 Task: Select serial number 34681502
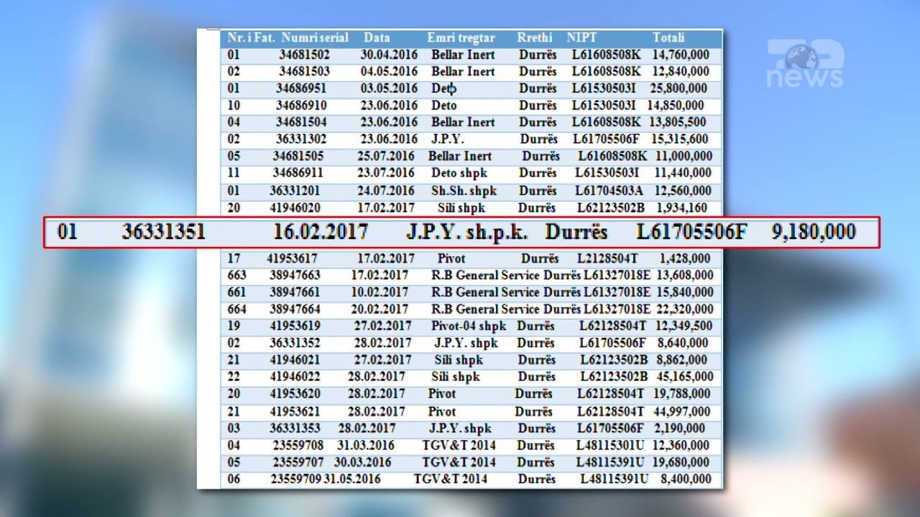coord(305,55)
